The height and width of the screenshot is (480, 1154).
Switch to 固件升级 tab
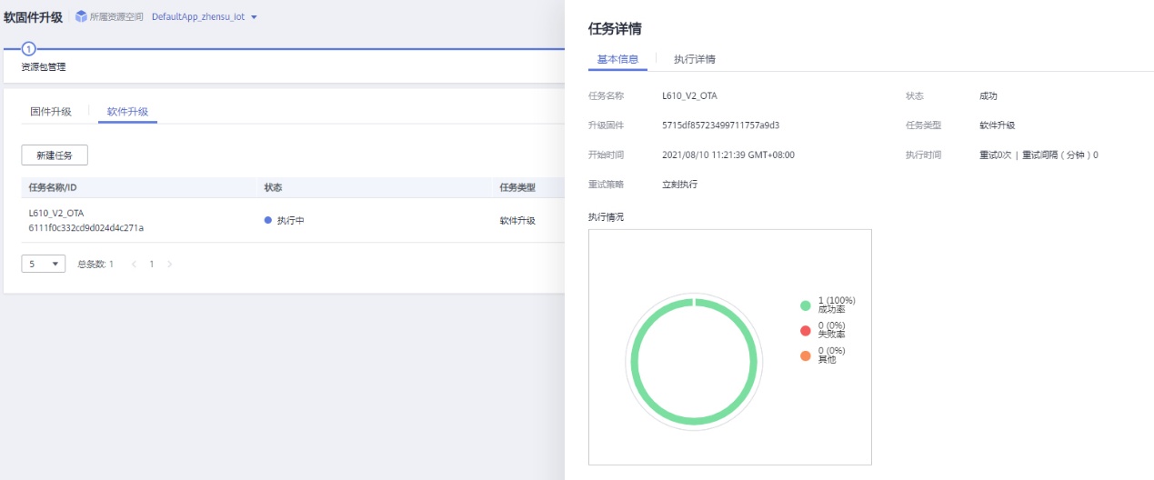(x=51, y=112)
